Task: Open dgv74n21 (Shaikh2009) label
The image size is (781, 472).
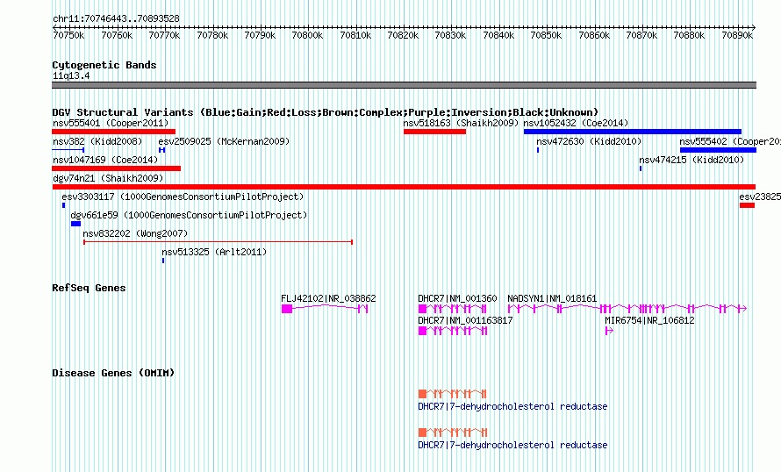Action: point(108,178)
